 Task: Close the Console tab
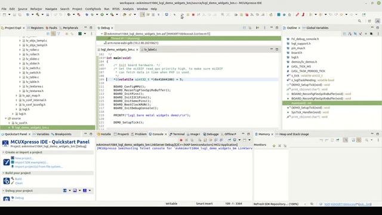click(166, 134)
